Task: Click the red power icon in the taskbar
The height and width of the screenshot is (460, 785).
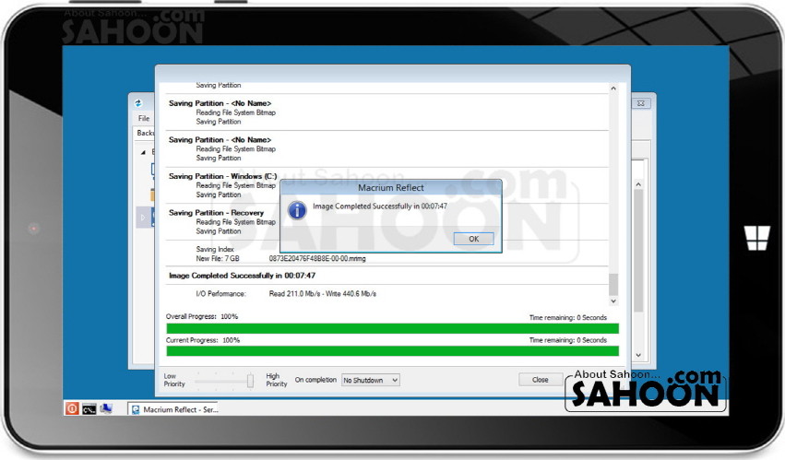Action: 72,408
